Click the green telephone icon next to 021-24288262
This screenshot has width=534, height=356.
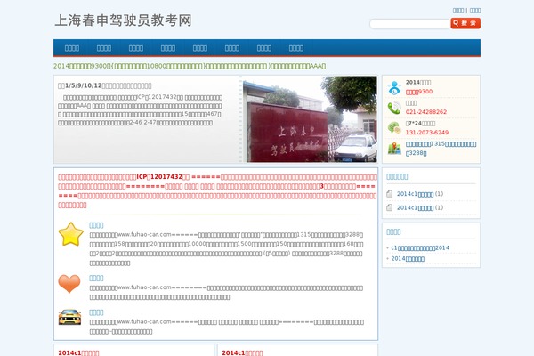(x=394, y=108)
